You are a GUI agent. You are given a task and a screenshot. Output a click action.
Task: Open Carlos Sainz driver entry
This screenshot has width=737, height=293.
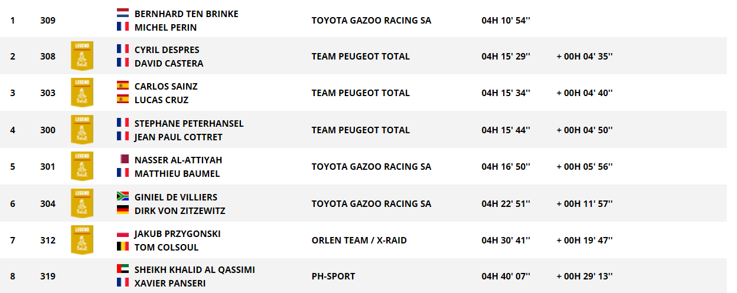tap(166, 86)
